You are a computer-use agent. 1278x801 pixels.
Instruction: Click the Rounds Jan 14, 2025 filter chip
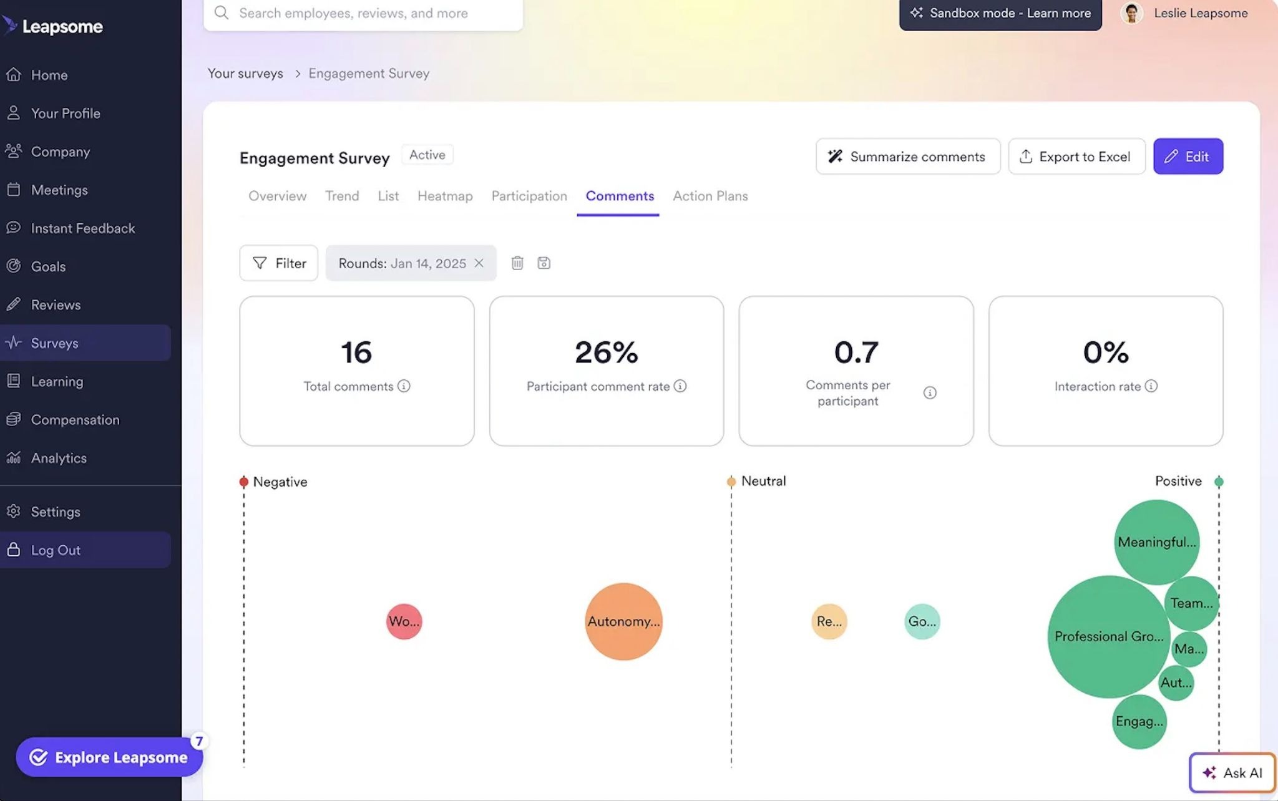point(411,263)
